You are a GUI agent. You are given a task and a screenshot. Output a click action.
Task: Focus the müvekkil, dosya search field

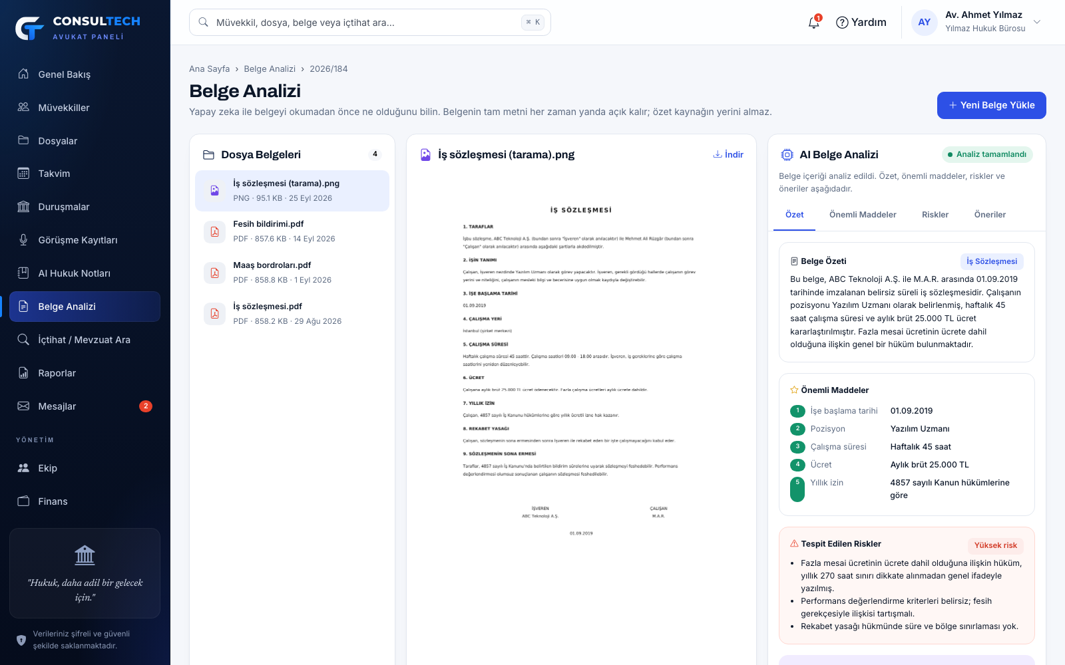tap(369, 22)
